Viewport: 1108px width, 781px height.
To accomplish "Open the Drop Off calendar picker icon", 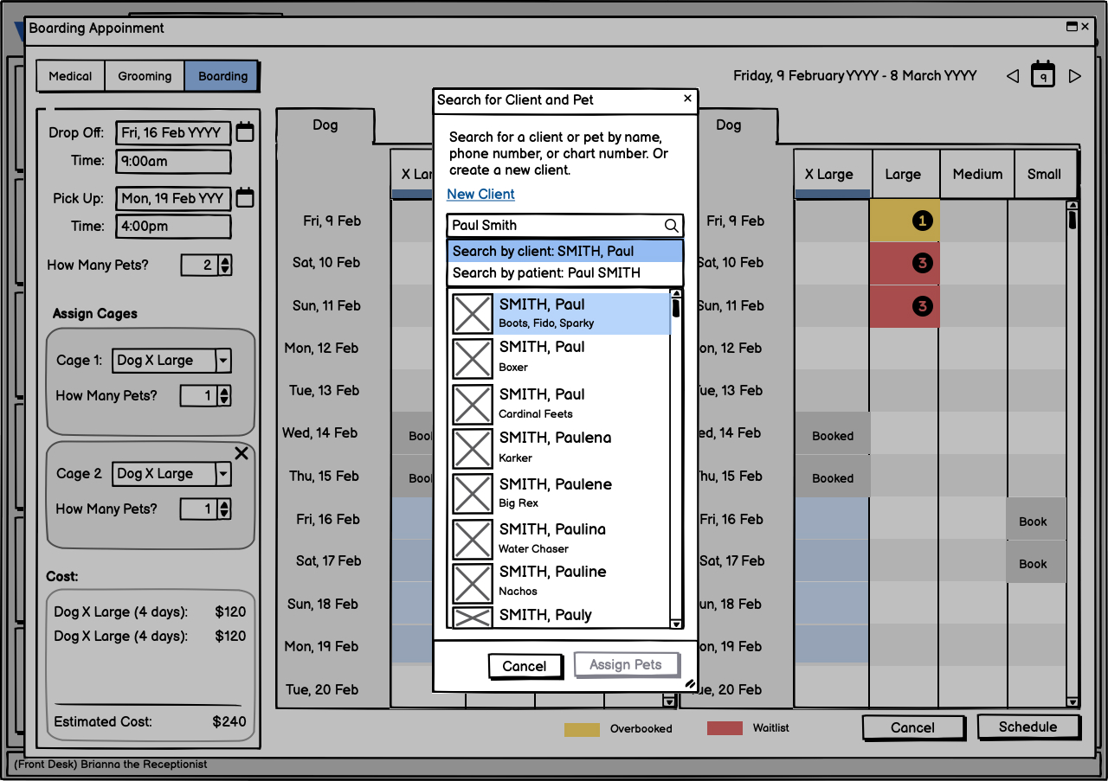I will (245, 132).
